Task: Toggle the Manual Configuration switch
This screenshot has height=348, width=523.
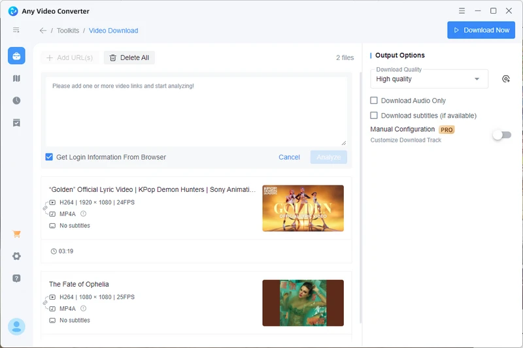Action: click(x=502, y=135)
